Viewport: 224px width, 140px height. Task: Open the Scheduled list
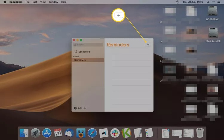84,52
